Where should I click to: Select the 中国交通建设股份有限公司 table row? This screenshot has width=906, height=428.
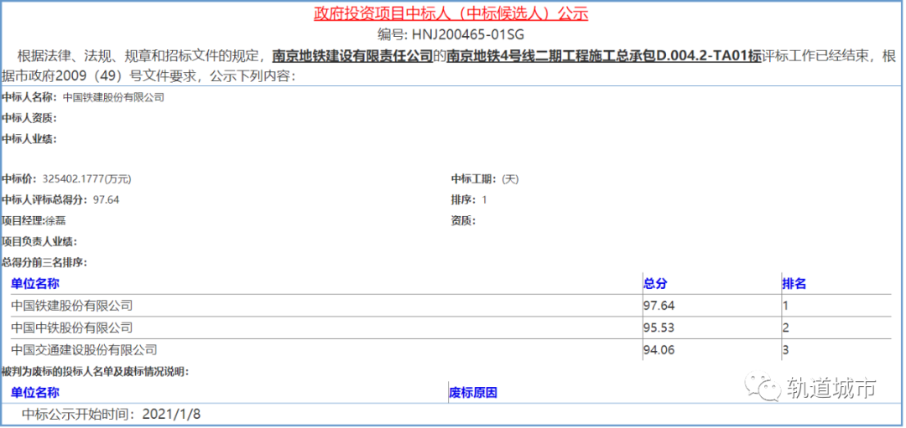(450, 349)
